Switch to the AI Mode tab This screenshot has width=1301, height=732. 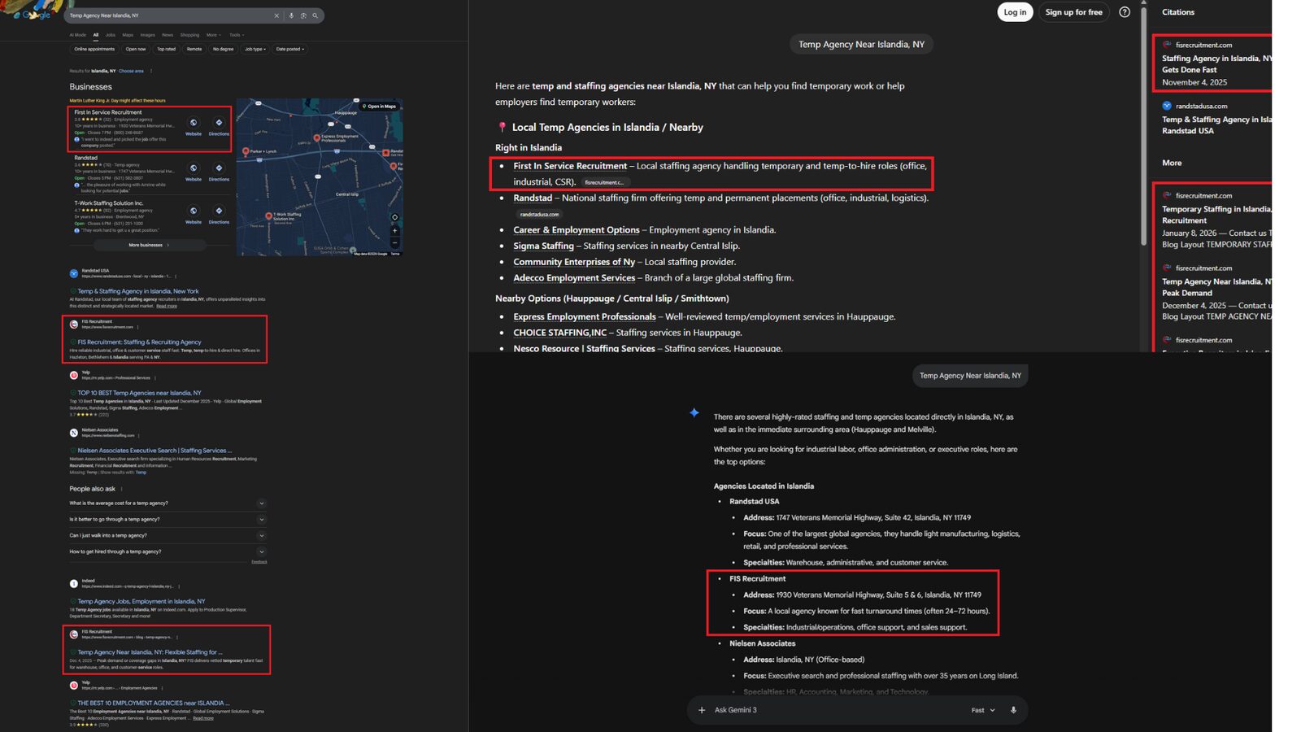(x=78, y=35)
